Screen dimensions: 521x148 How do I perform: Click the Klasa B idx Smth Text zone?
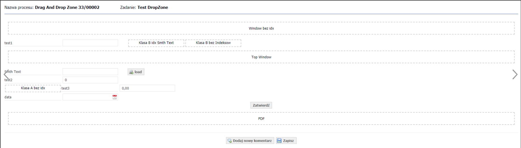156,43
